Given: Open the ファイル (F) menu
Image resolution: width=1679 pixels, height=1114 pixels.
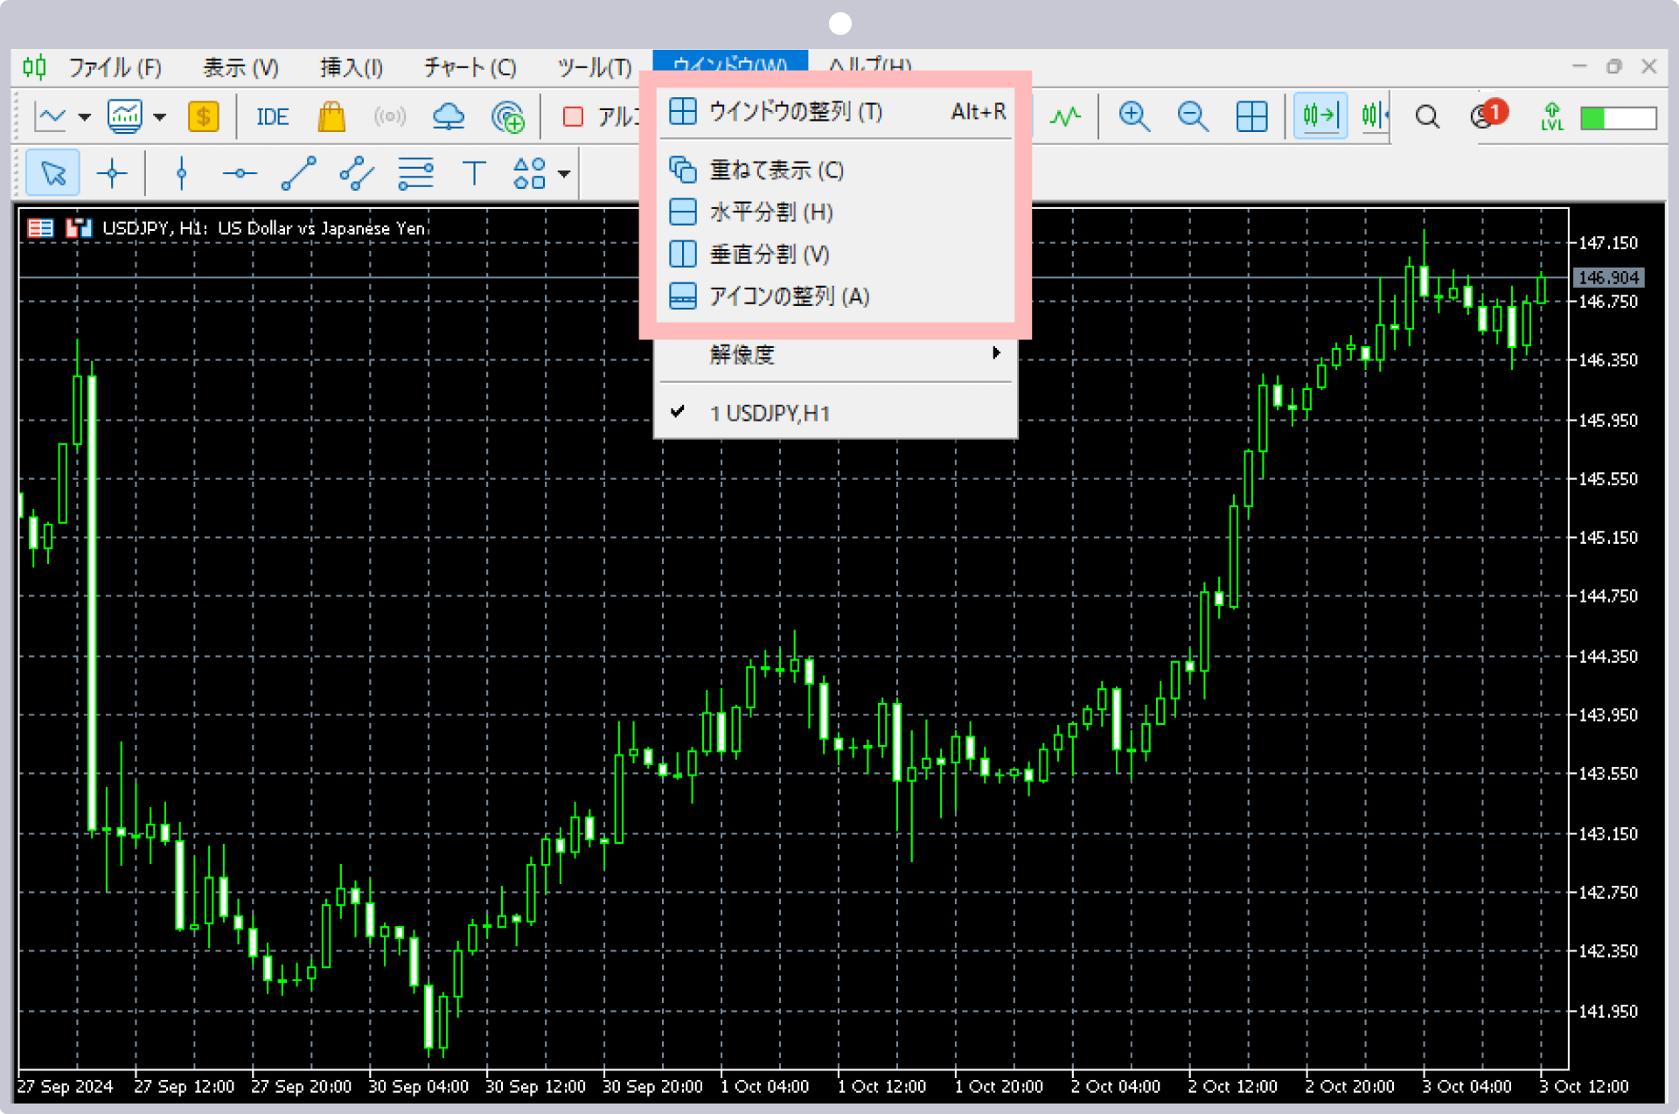Looking at the screenshot, I should (x=115, y=67).
